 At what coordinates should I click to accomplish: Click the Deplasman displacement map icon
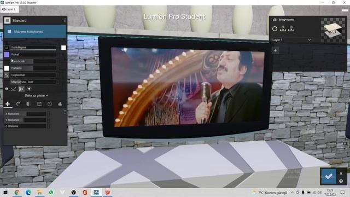coord(7,75)
